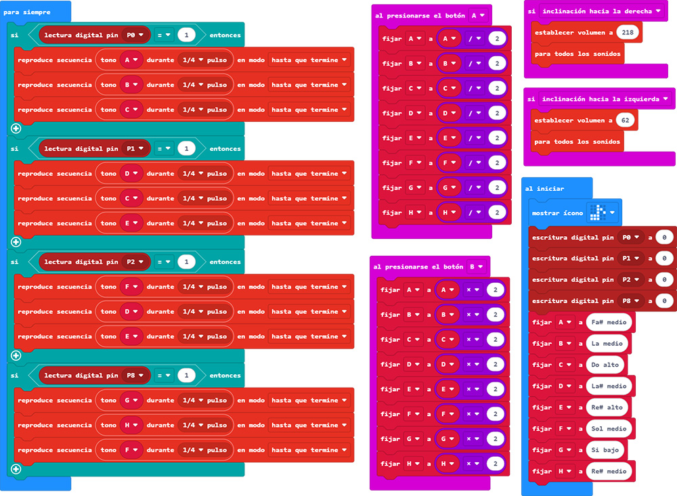Image resolution: width=677 pixels, height=496 pixels.
Task: Select the Do alto note field
Action: click(605, 365)
